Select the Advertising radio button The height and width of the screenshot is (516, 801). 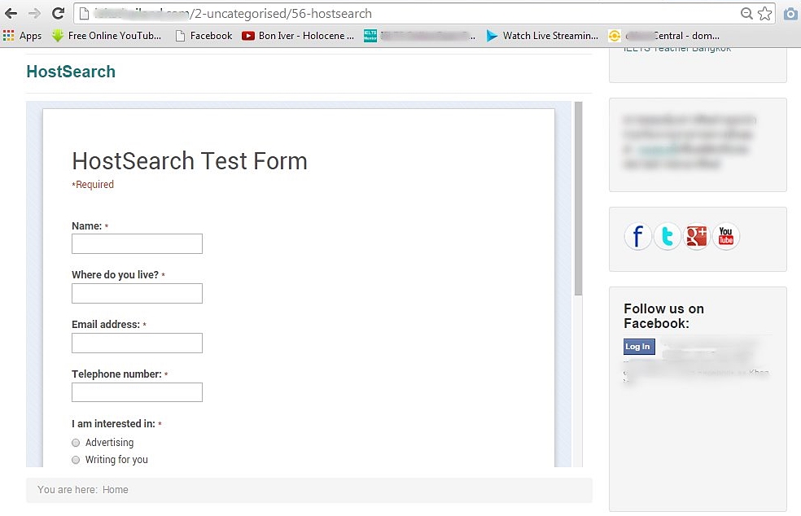[76, 442]
